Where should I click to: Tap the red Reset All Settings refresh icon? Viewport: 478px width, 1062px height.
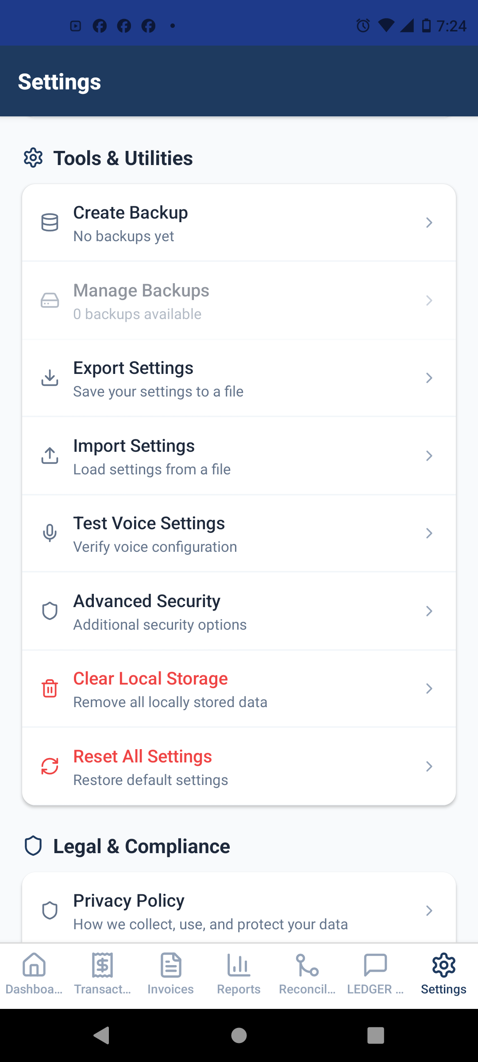click(50, 766)
